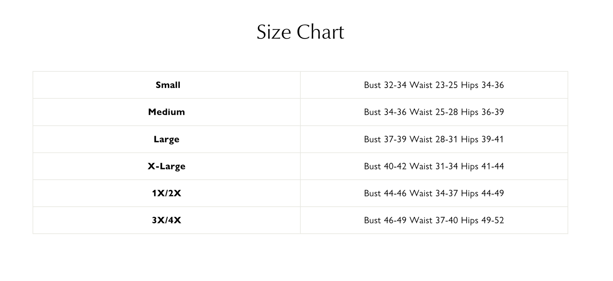Image resolution: width=613 pixels, height=281 pixels.
Task: Click Hips 49-52 in 3X/4X row
Action: [482, 220]
